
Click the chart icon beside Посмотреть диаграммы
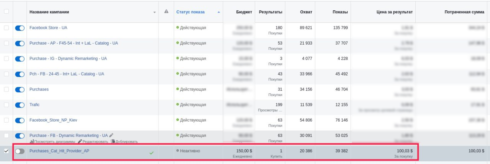(x=32, y=141)
